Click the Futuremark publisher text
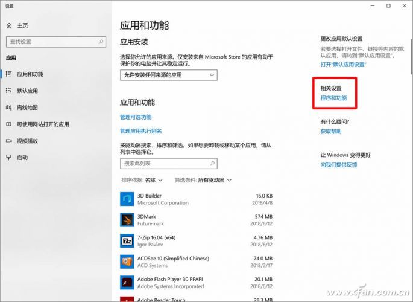Screen dimensions: 413x302 tap(150, 223)
